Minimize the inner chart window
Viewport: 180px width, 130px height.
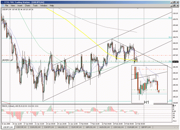tap(172, 5)
